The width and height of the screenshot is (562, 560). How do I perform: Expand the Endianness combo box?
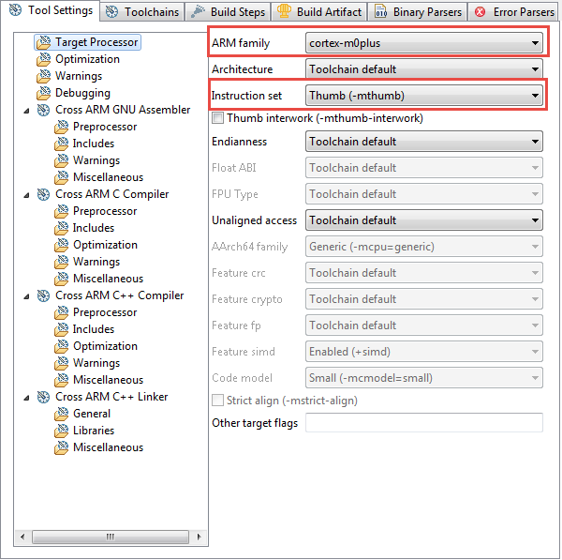[424, 142]
